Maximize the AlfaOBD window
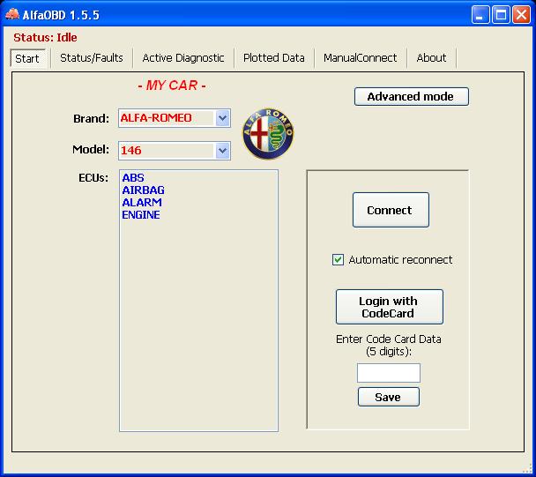536x477 pixels. [501, 15]
